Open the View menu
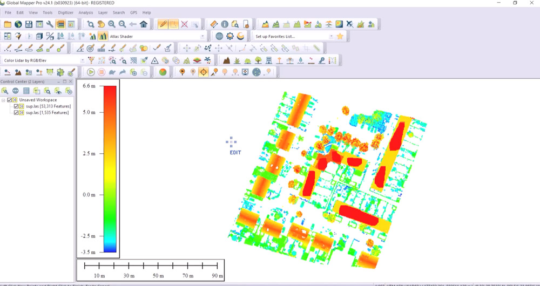This screenshot has height=286, width=540. (x=33, y=12)
